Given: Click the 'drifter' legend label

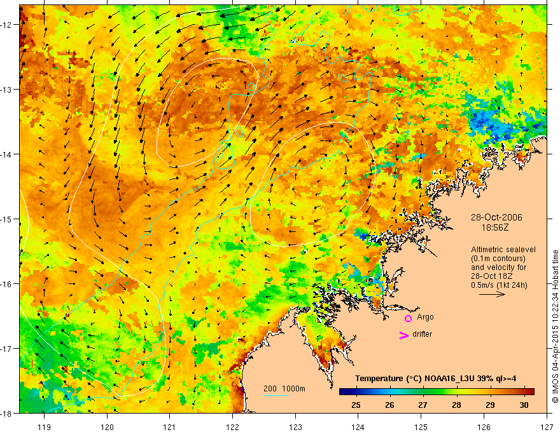Looking at the screenshot, I should pos(422,334).
